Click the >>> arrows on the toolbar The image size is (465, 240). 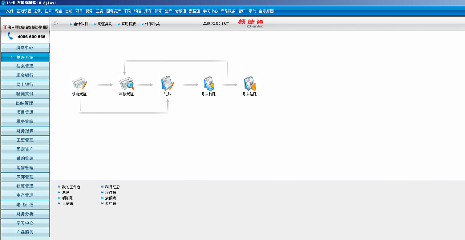(56, 23)
